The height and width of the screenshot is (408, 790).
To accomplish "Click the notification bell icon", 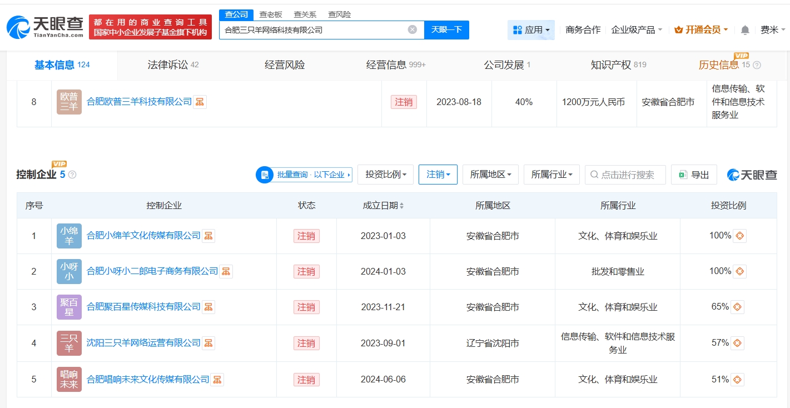I will click(x=745, y=30).
